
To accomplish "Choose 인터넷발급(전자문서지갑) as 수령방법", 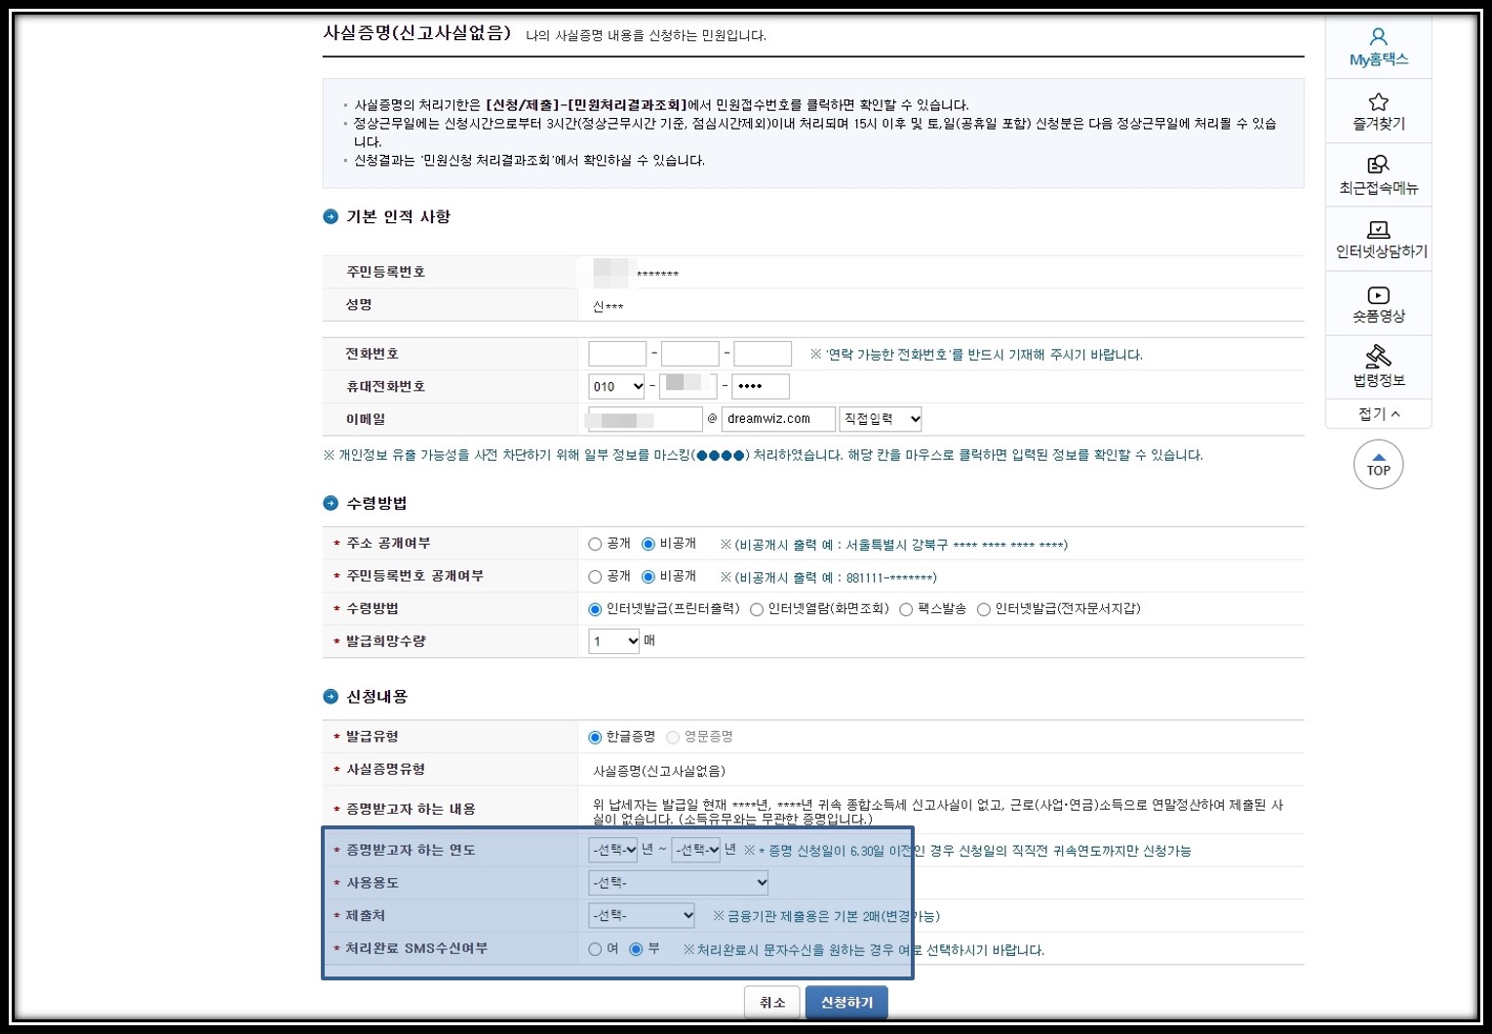I will (984, 609).
